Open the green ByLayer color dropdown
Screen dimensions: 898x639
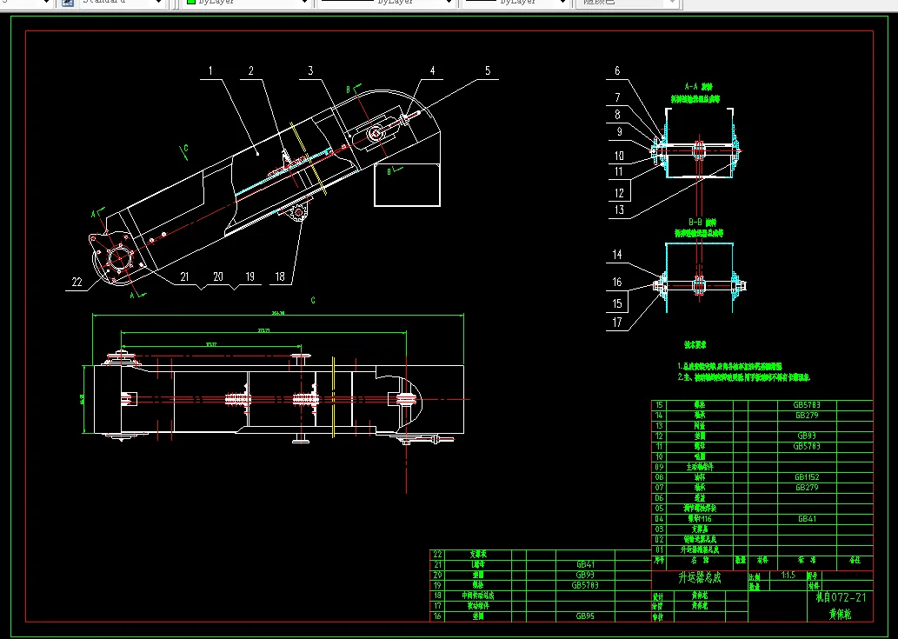[304, 3]
